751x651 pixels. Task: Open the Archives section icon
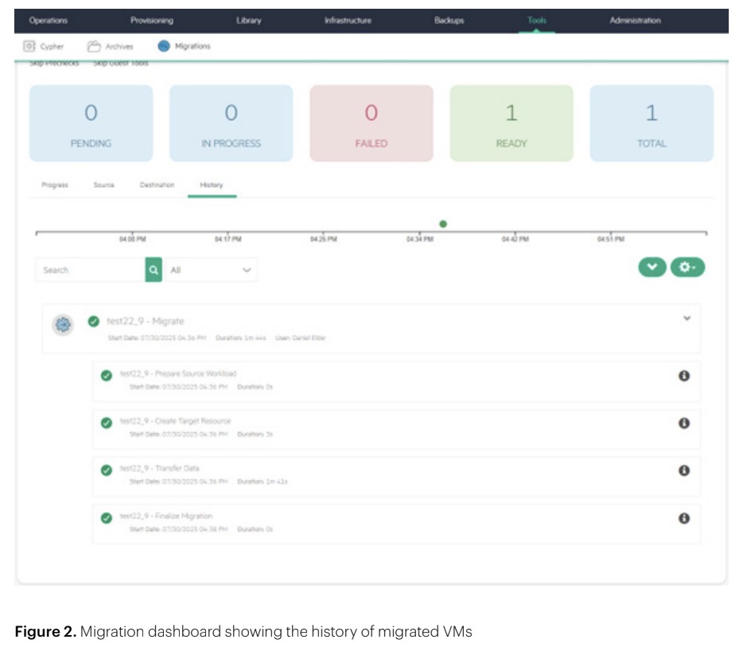(94, 46)
